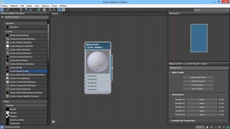Open the Material menu
This screenshot has width=230, height=129.
pos(14,6)
